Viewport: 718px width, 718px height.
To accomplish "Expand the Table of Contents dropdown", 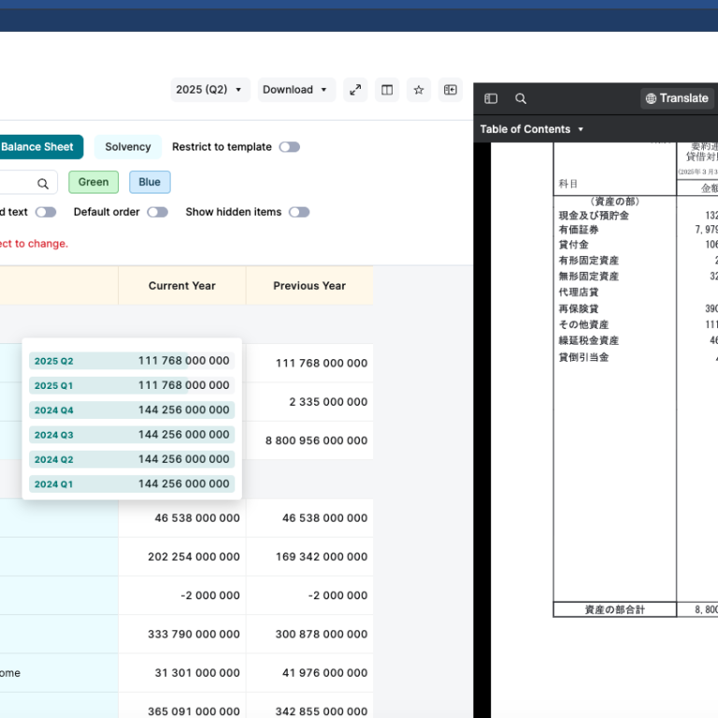I will tap(532, 129).
